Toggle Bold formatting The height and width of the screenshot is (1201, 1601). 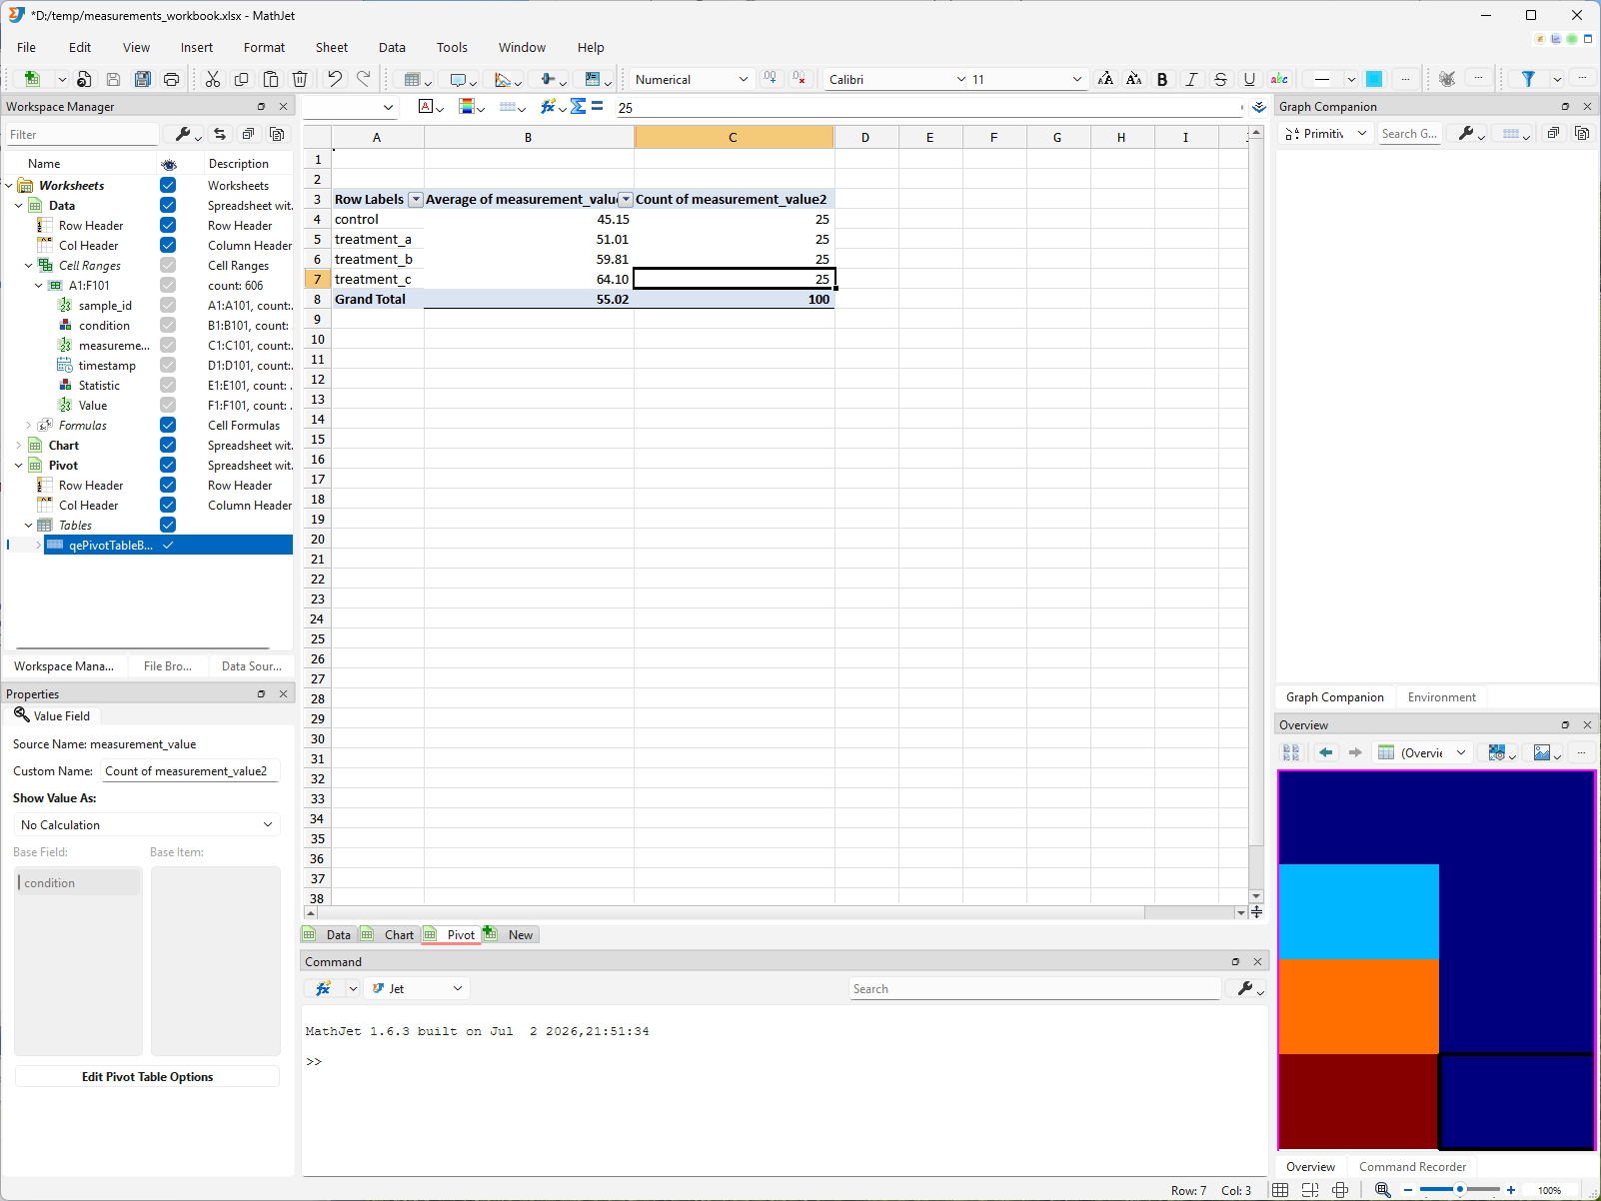(x=1162, y=79)
